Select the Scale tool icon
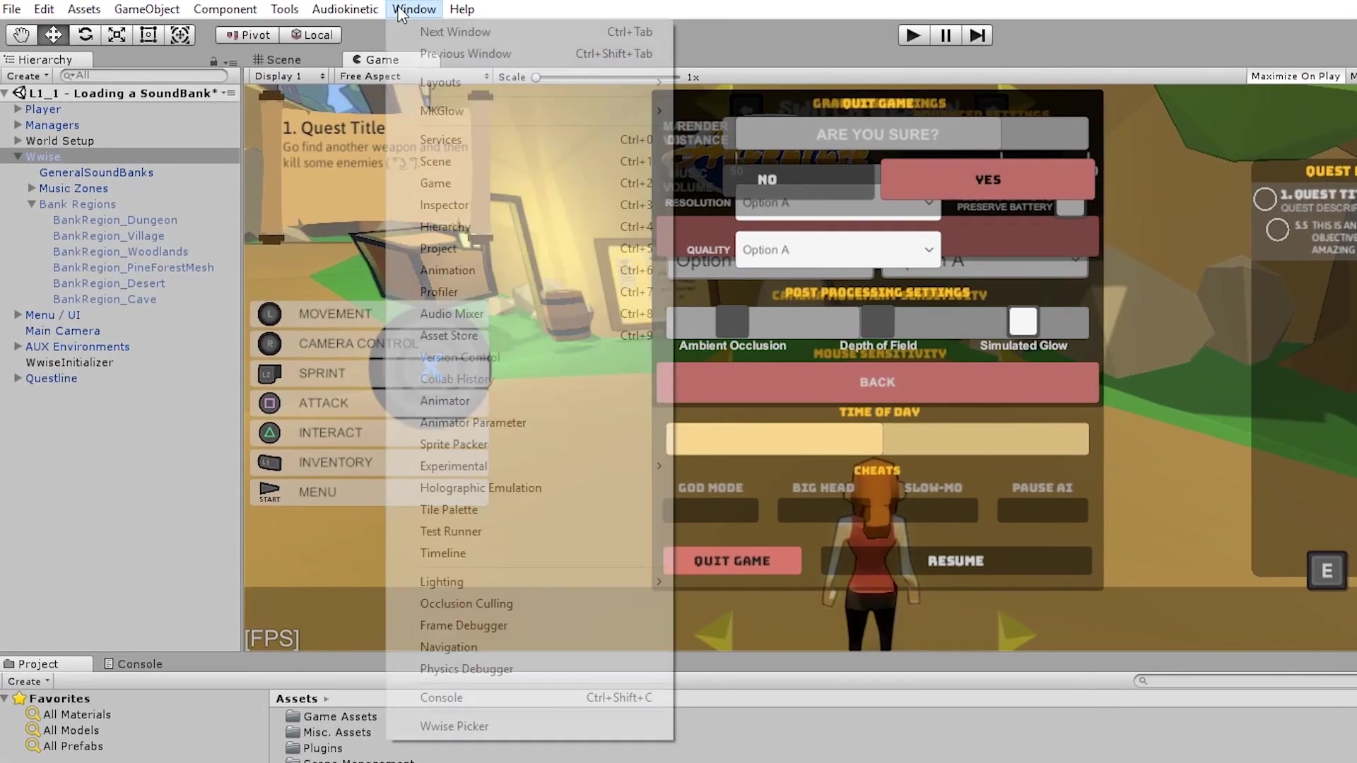 pos(117,35)
